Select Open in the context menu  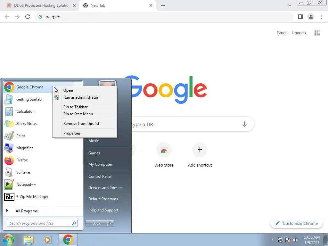pyautogui.click(x=68, y=90)
